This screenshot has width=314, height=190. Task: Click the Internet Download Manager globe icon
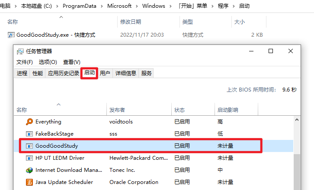pyautogui.click(x=29, y=170)
